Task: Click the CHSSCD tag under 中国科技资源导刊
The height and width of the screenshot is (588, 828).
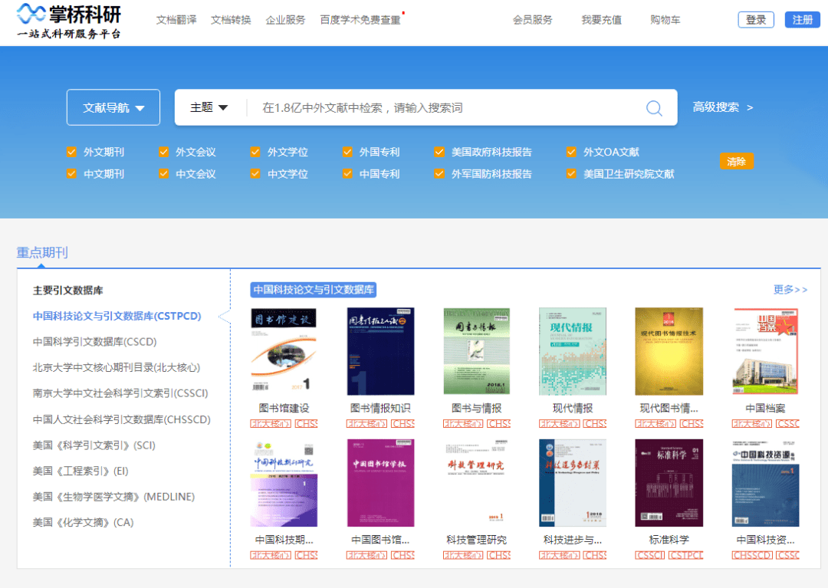Action: (x=752, y=555)
